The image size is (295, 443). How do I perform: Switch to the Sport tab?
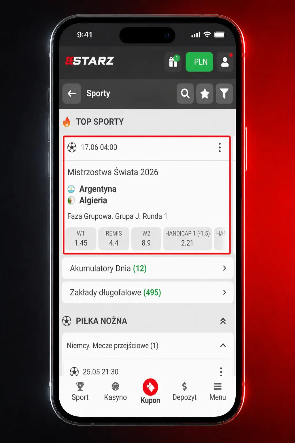[x=80, y=392]
